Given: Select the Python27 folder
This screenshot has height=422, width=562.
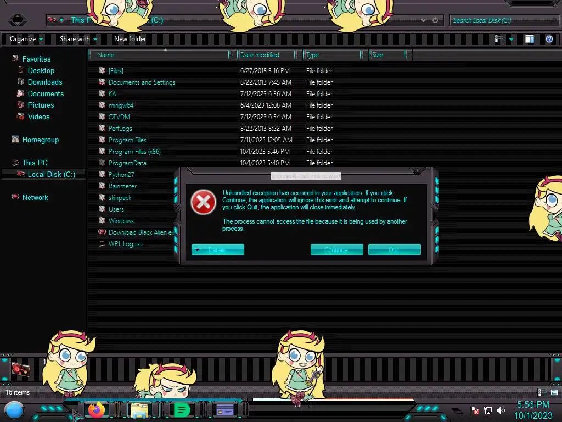Looking at the screenshot, I should tap(121, 174).
